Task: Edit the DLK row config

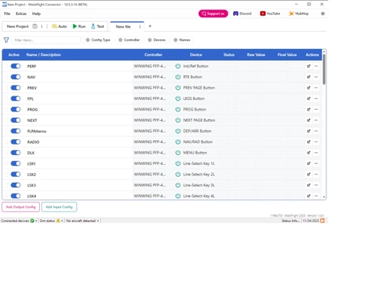Action: 308,153
